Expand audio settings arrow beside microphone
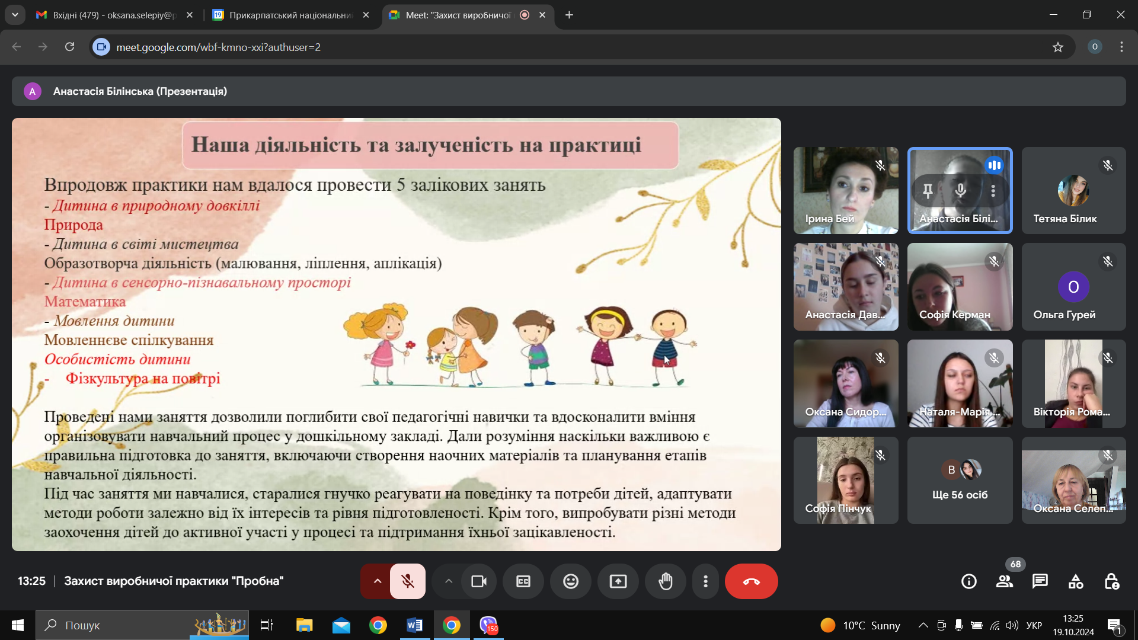Screen dimensions: 1138x640 (377, 581)
